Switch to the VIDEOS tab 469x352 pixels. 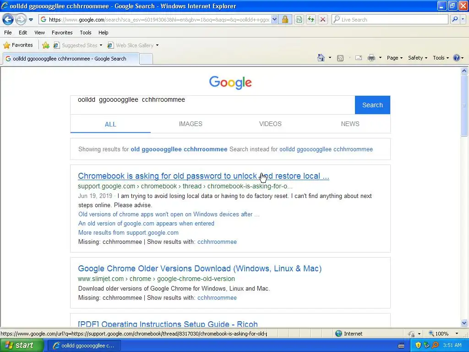[270, 124]
